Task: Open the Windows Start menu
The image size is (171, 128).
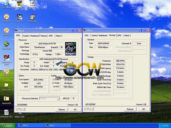Action: pyautogui.click(x=8, y=125)
